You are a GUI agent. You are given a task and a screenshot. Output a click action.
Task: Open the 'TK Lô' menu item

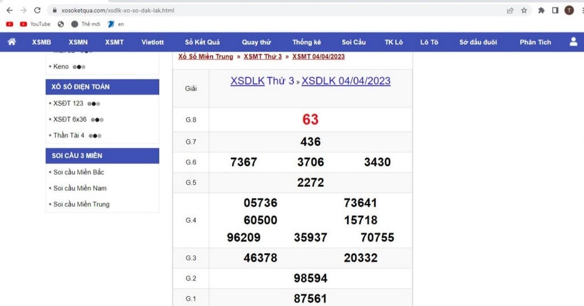pos(394,42)
